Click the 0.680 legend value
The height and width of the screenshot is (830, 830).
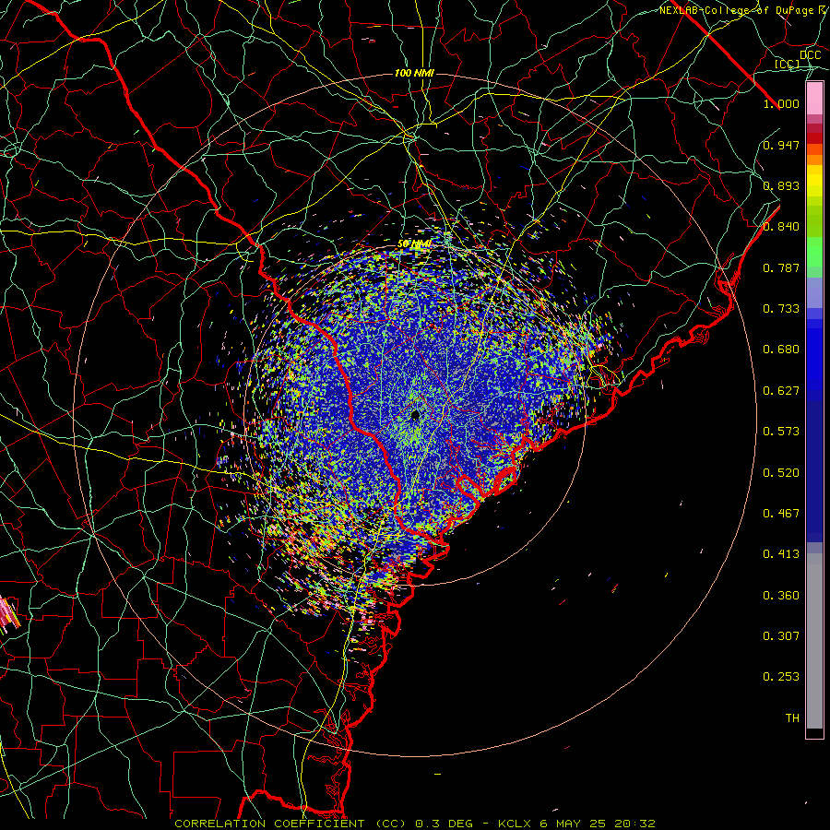[781, 350]
